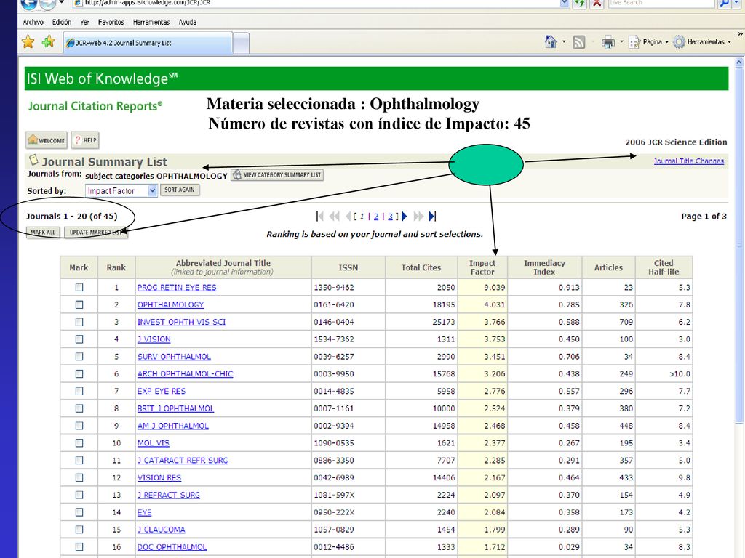Open the Página dropdown in the command bar
The height and width of the screenshot is (558, 745).
(x=648, y=42)
